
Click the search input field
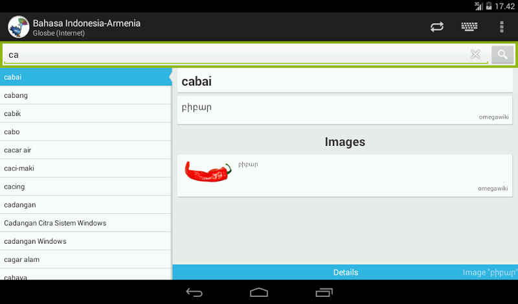click(x=236, y=54)
